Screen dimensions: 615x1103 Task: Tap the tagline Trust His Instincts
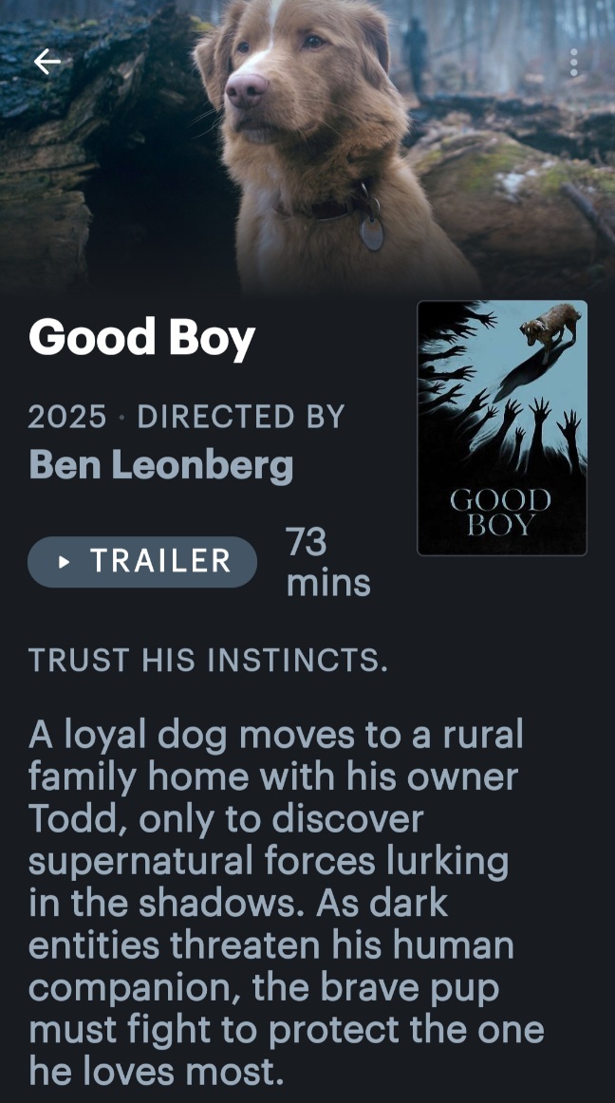tap(208, 661)
